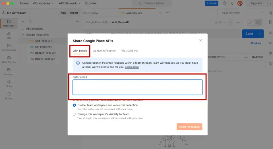This screenshot has width=273, height=149.
Task: Open the collections sidebar three-dot options
Action: [x=77, y=21]
